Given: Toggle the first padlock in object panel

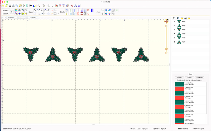Looking at the screenshot, I should (182, 18).
